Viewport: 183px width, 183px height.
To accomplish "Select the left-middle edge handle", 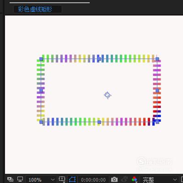I will click(x=41, y=91).
